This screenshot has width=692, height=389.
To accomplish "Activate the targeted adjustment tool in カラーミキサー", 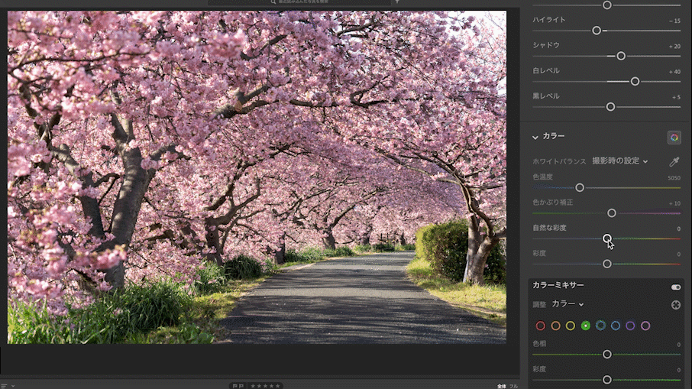I will 676,305.
